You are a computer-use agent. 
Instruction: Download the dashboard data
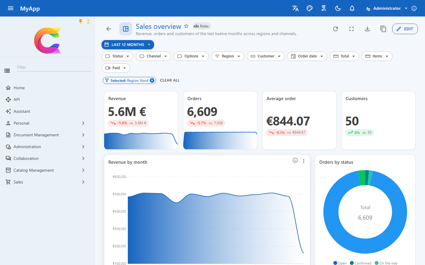coord(367,29)
